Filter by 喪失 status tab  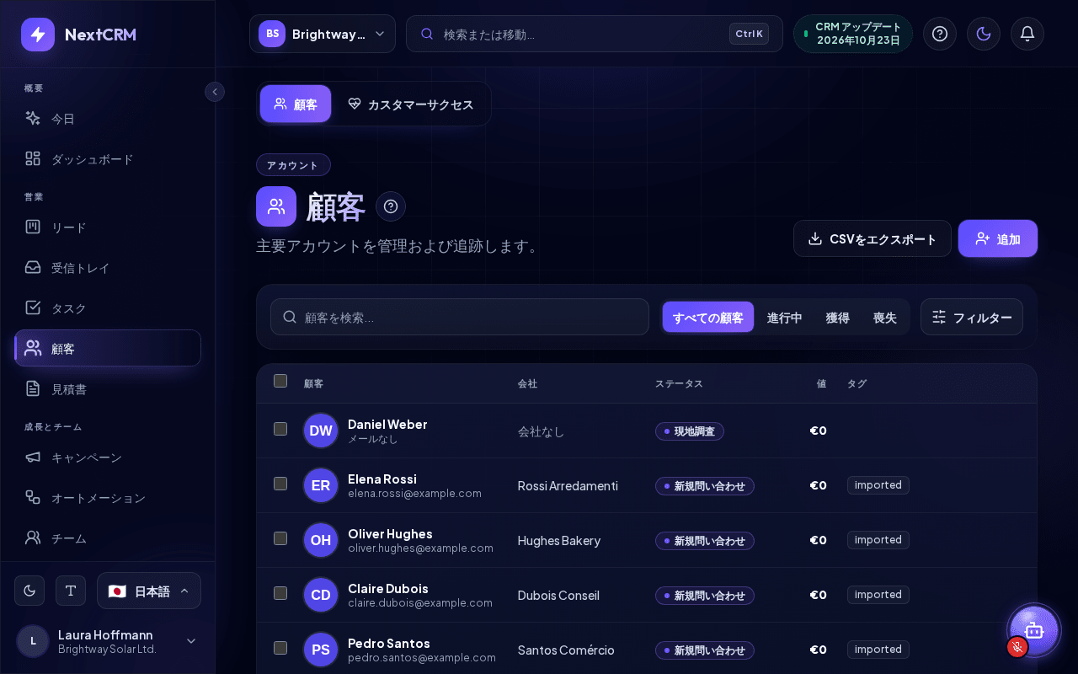pyautogui.click(x=885, y=318)
